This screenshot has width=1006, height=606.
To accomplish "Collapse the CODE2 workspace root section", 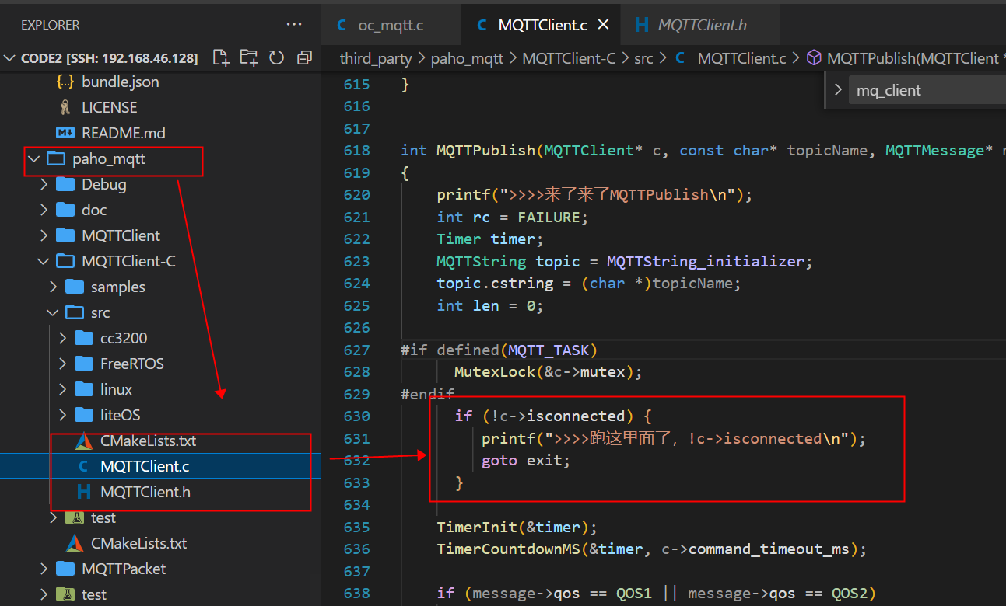I will pyautogui.click(x=11, y=58).
